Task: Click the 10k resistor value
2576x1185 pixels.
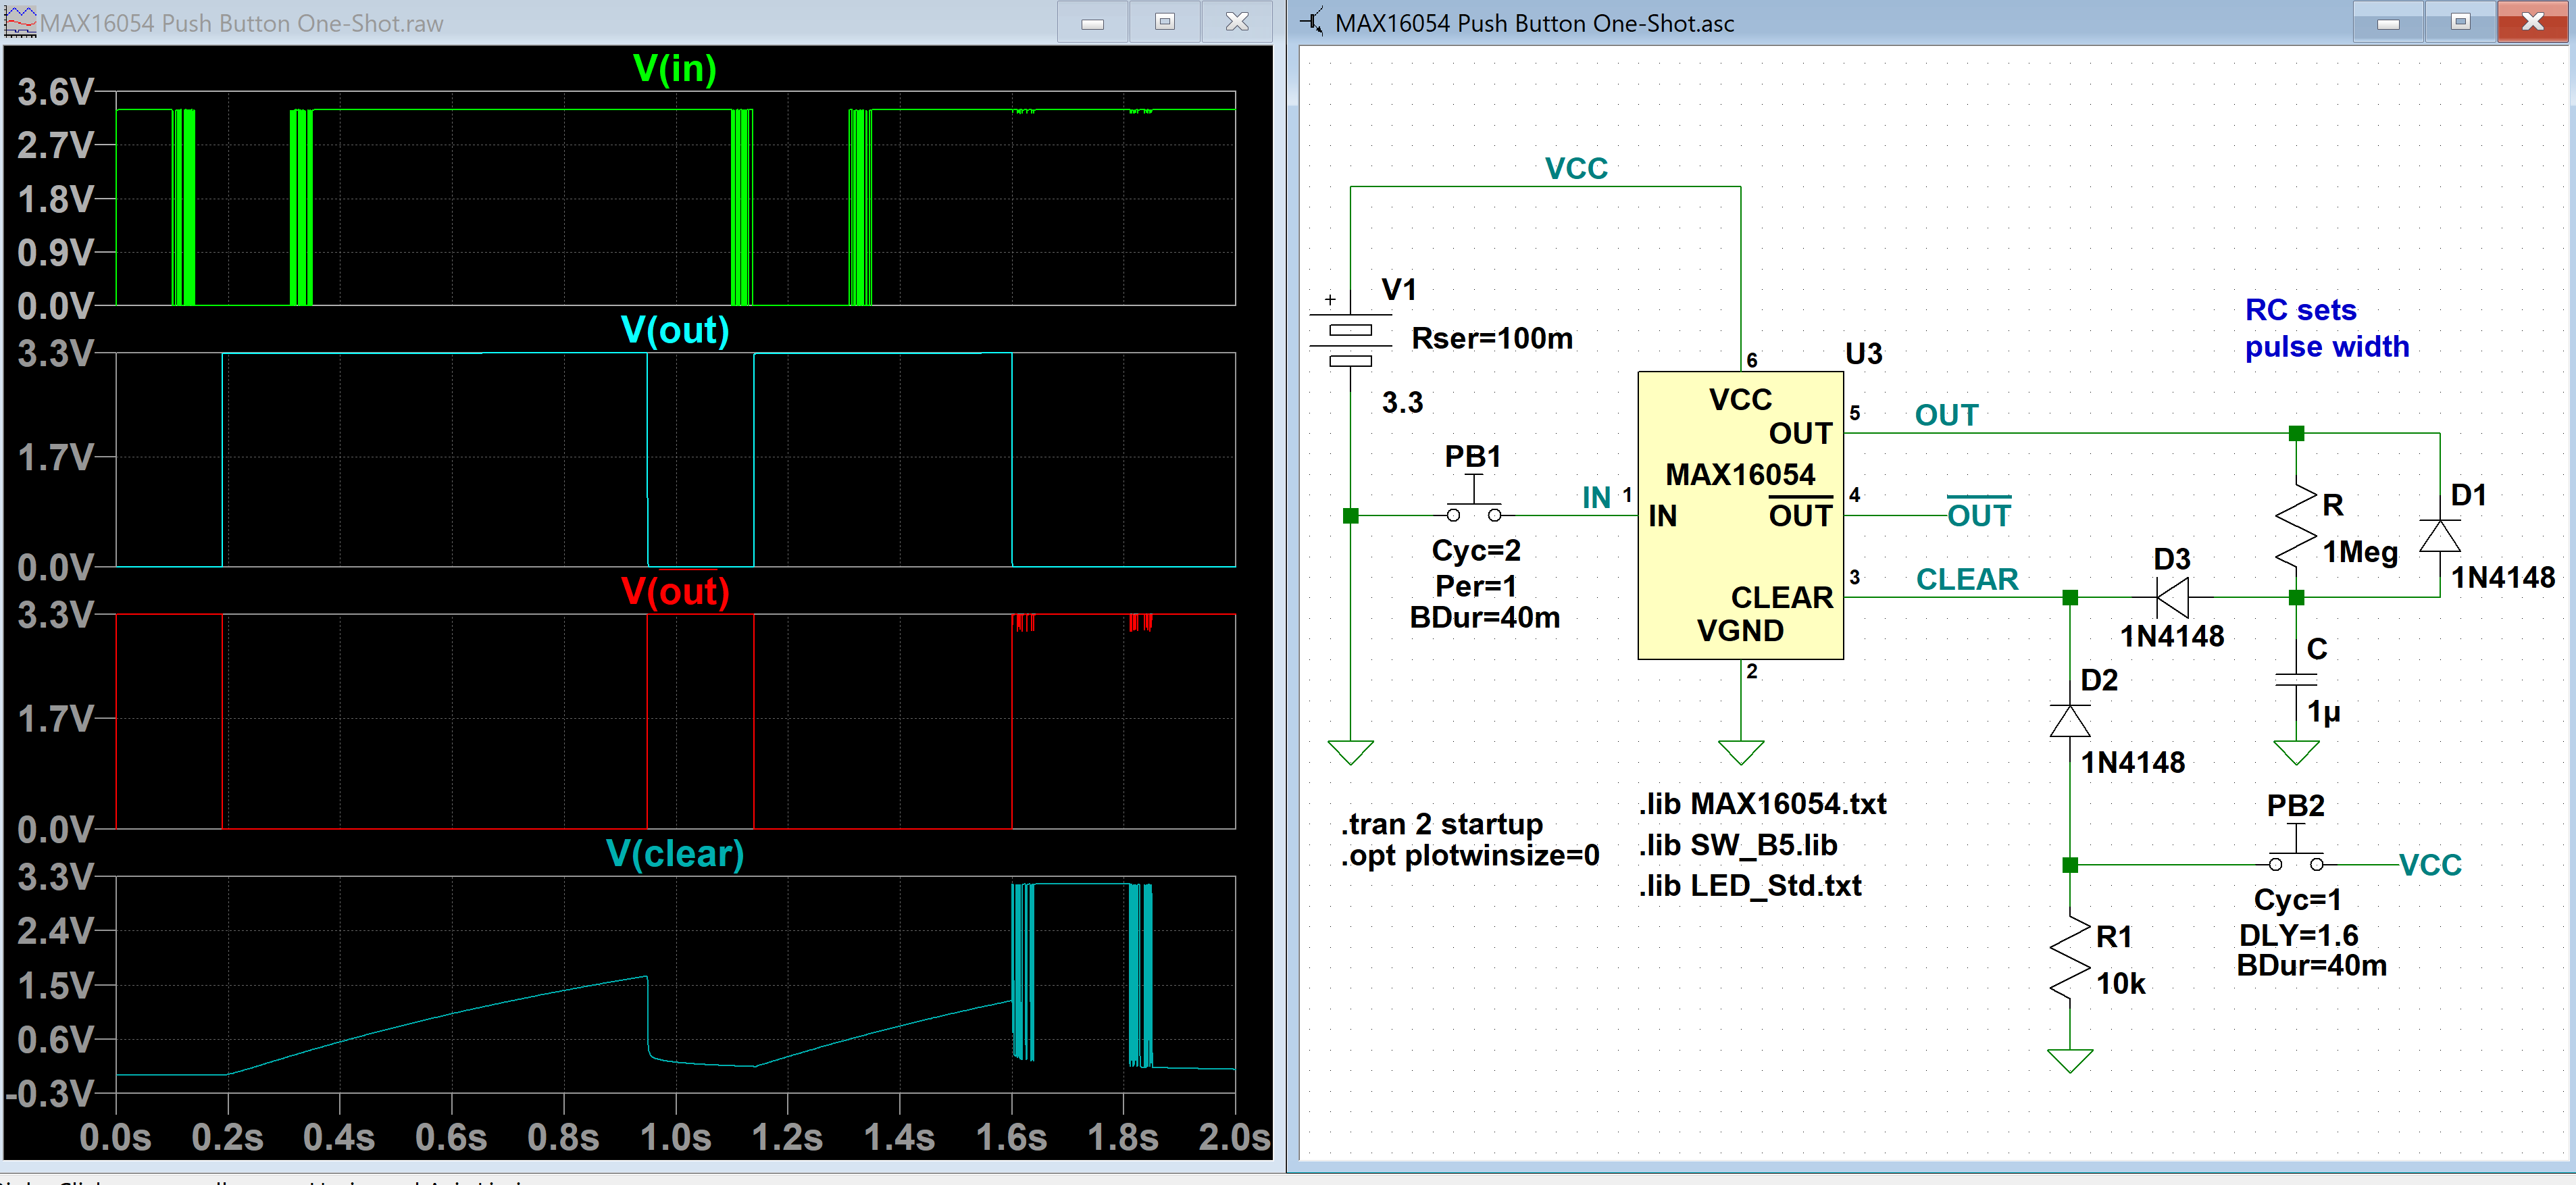Action: (2120, 984)
